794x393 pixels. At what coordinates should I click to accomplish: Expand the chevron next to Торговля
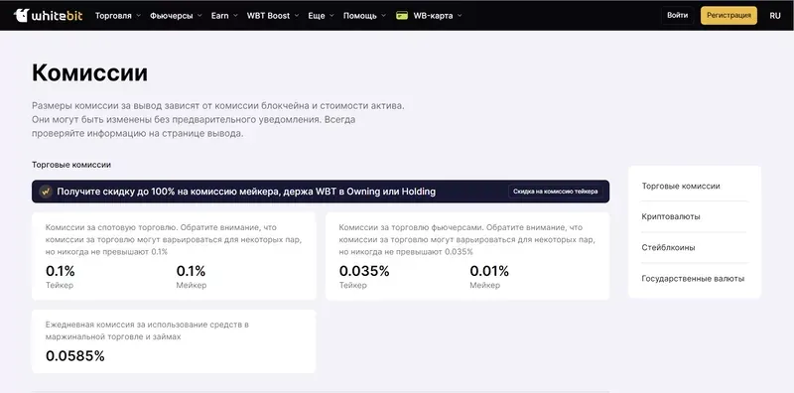click(138, 16)
